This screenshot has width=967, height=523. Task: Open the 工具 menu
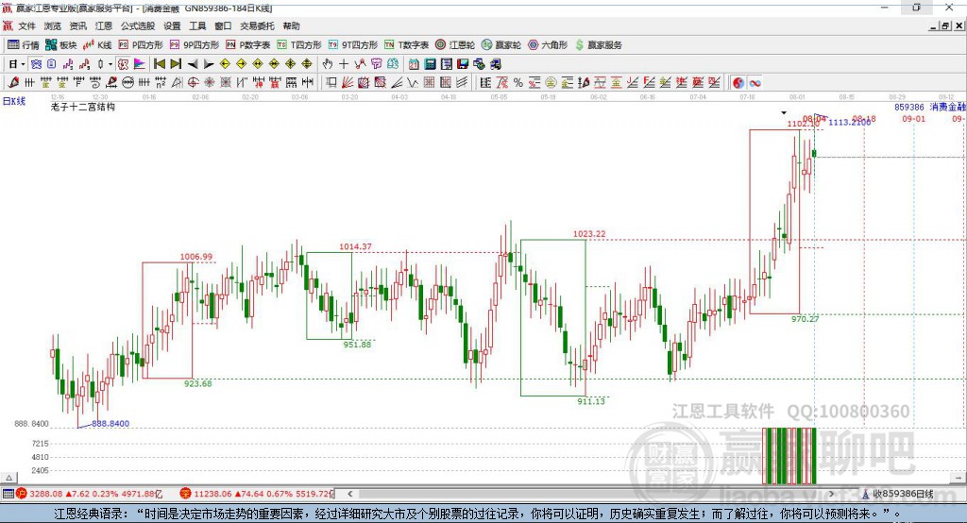click(x=197, y=25)
